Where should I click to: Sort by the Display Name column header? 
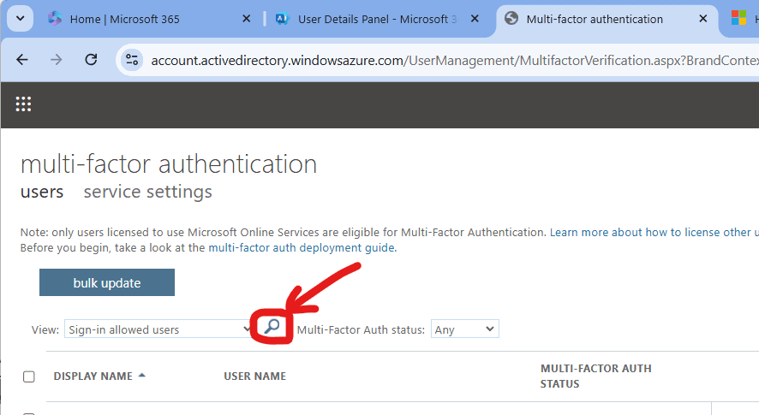[93, 376]
